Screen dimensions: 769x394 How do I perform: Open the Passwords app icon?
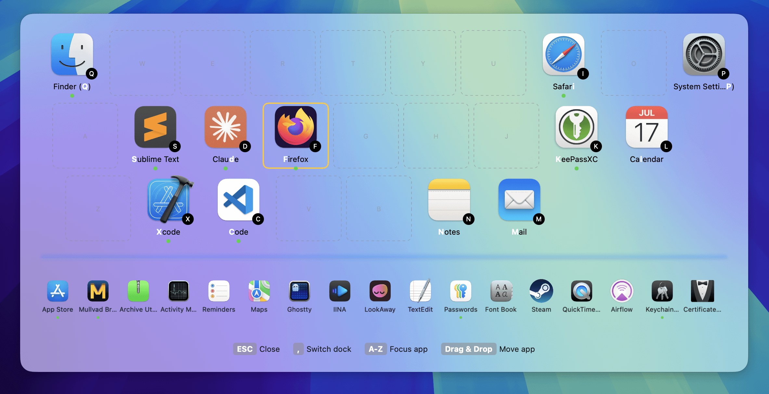(x=461, y=291)
